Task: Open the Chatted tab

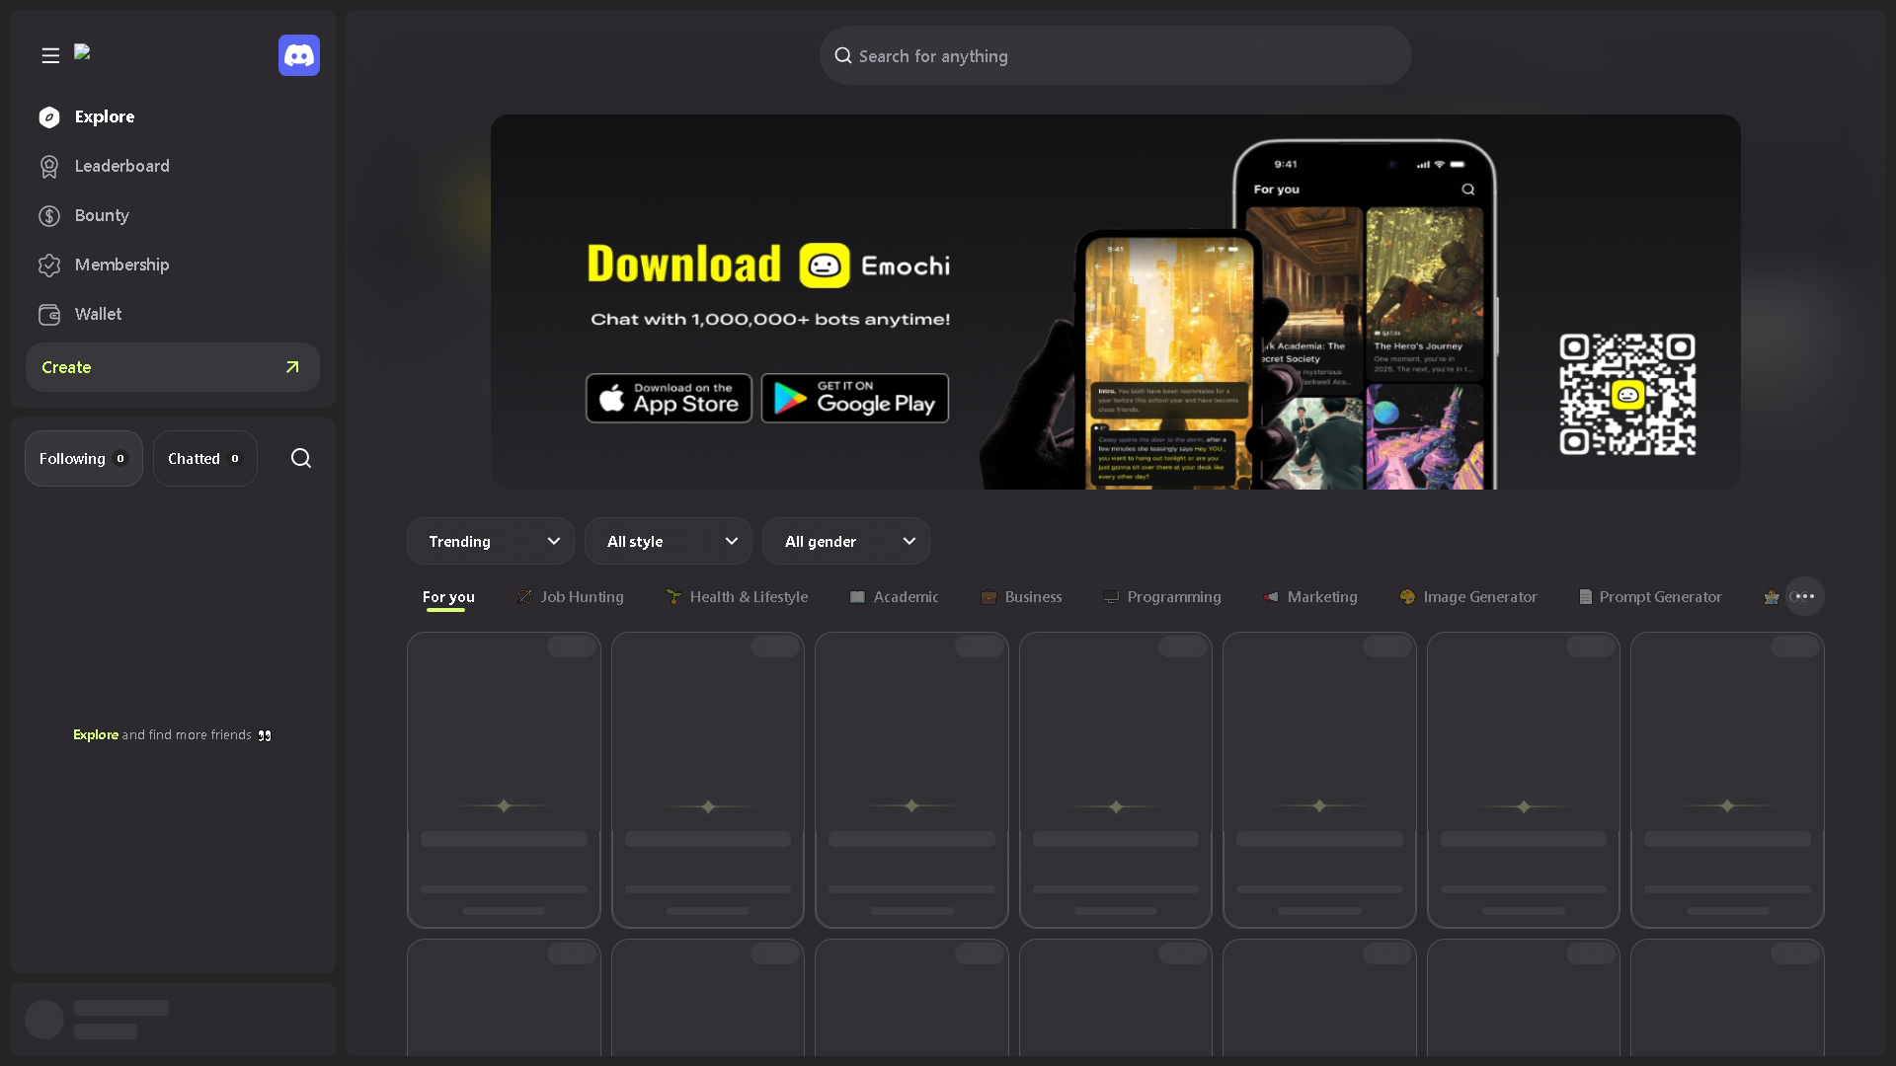Action: pyautogui.click(x=204, y=458)
